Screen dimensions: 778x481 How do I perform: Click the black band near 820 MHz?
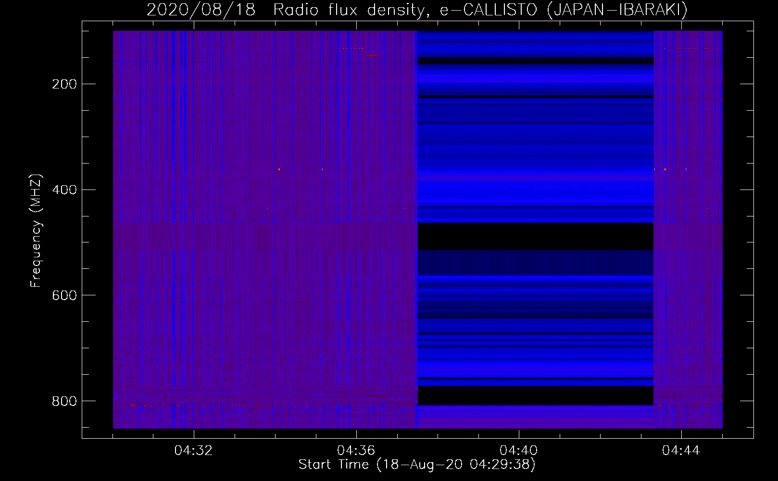tap(536, 395)
